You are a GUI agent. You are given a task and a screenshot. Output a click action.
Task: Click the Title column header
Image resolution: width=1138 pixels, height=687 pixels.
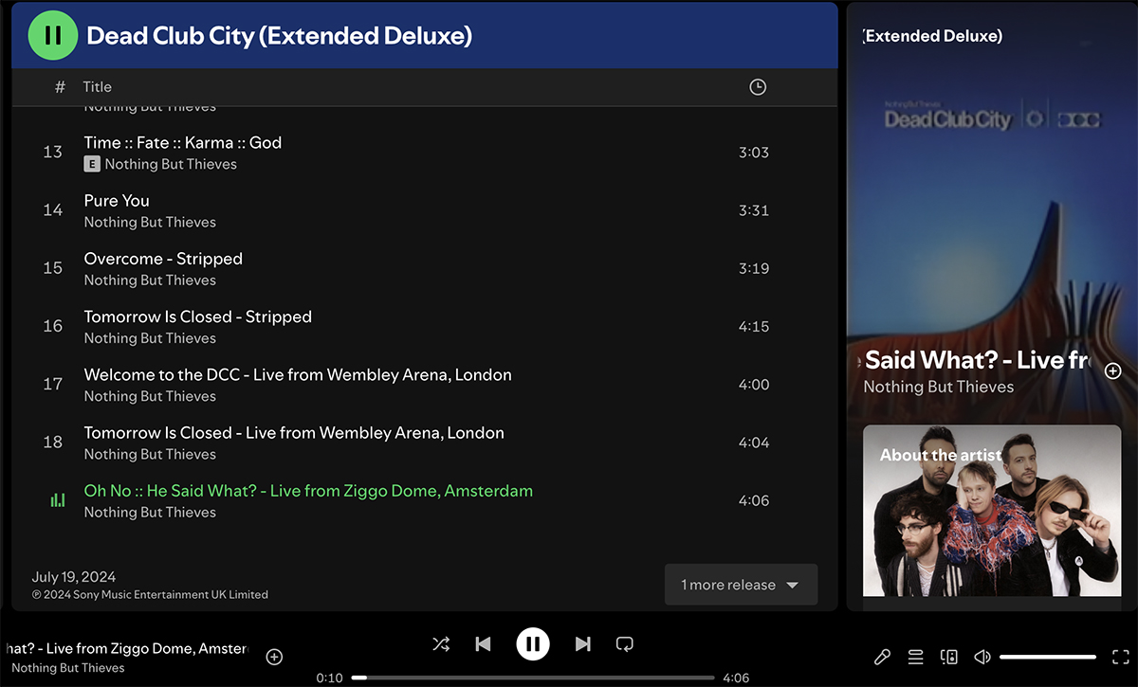[x=97, y=87]
